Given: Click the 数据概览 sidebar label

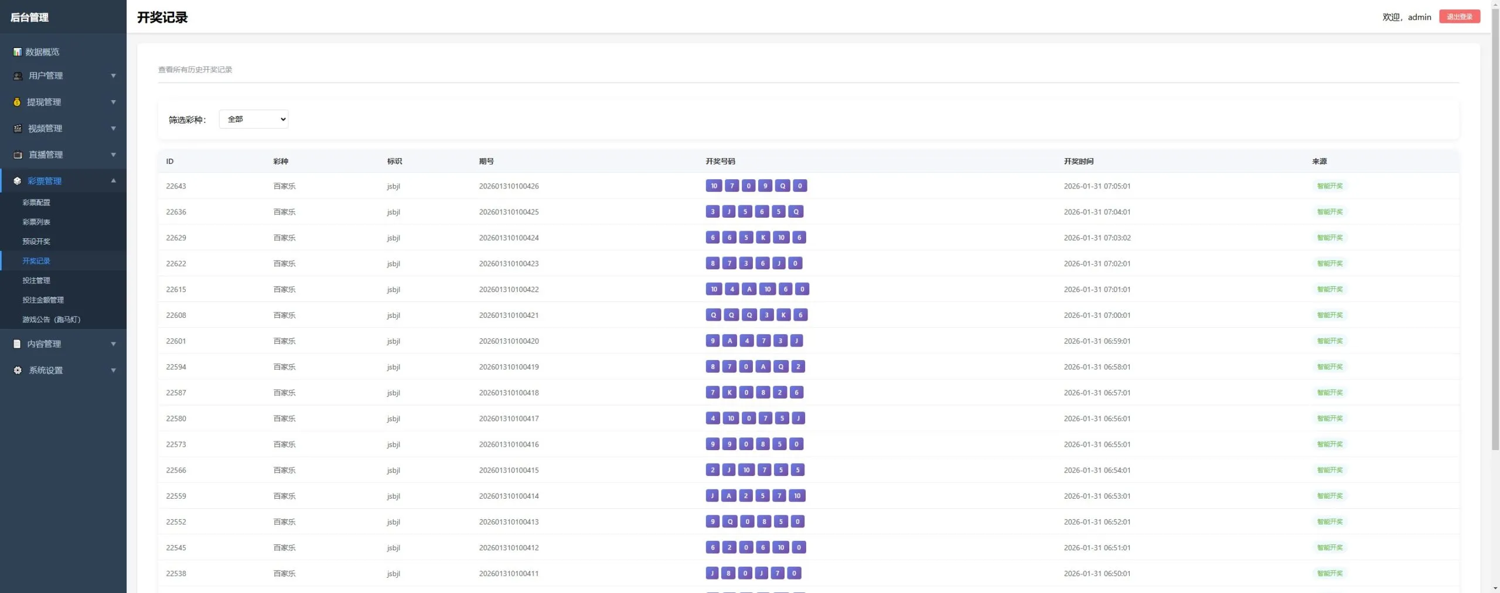Looking at the screenshot, I should click(x=42, y=52).
